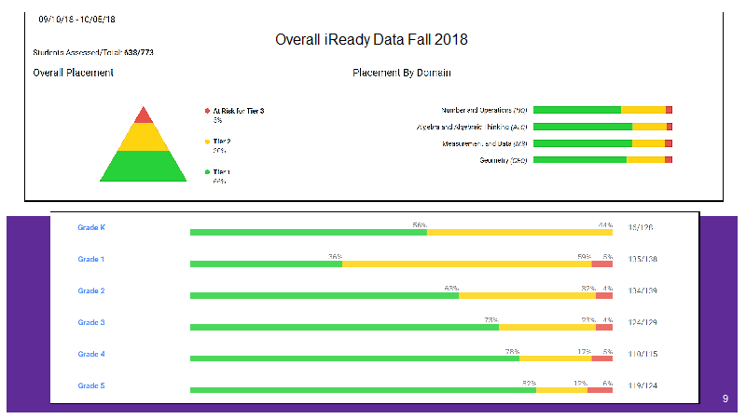746x419 pixels.
Task: Click the yellow Tier 2 legend dot
Action: 207,142
